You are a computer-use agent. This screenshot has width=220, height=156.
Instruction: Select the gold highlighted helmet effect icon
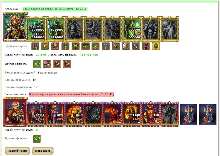tap(156, 46)
